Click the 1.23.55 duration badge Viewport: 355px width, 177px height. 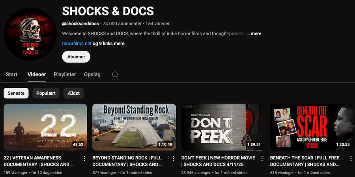click(343, 144)
